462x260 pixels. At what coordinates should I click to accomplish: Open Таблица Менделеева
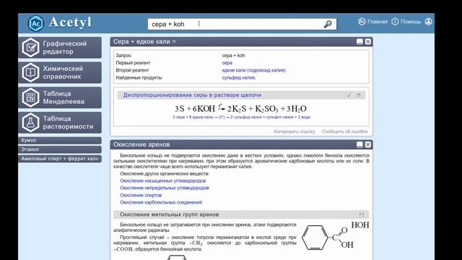tap(60, 97)
